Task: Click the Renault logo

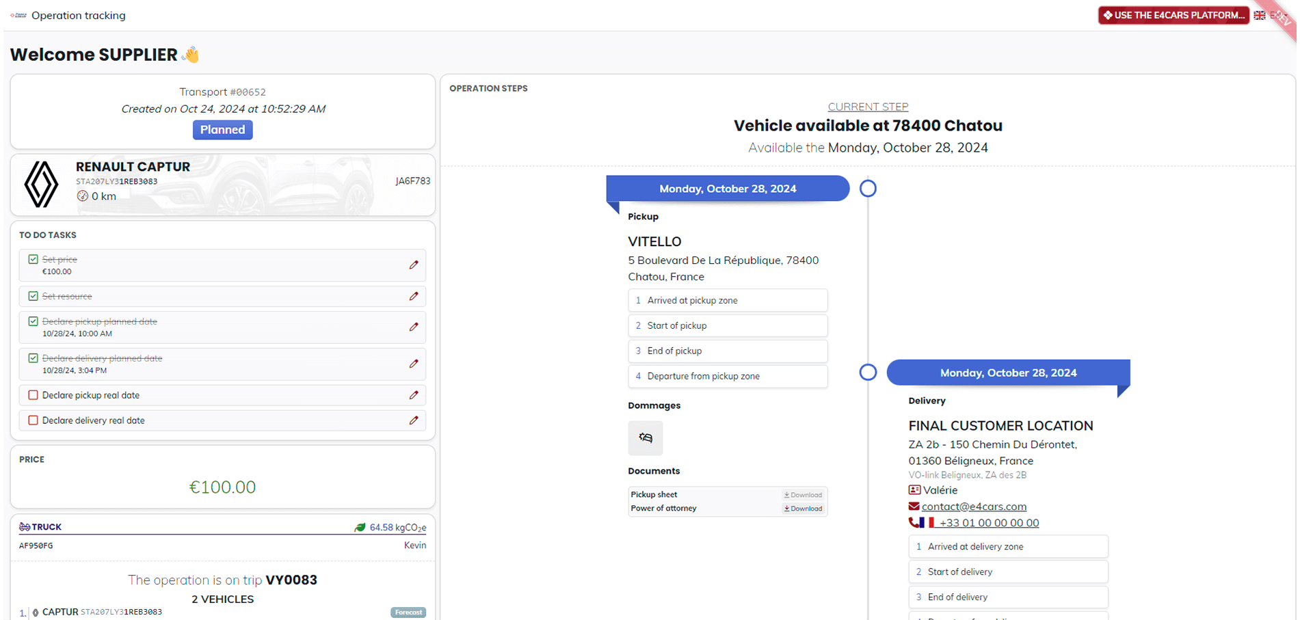Action: [41, 185]
